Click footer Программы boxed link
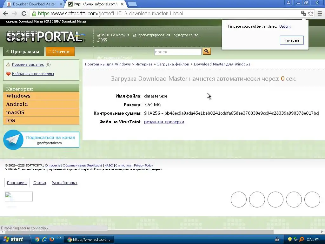The height and width of the screenshot is (244, 325). (x=17, y=183)
